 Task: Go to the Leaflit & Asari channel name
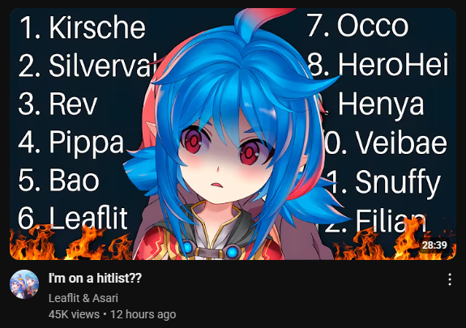coord(83,298)
